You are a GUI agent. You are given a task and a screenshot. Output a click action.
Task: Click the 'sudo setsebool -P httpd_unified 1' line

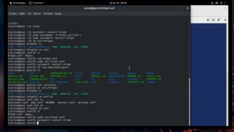pos(44,35)
